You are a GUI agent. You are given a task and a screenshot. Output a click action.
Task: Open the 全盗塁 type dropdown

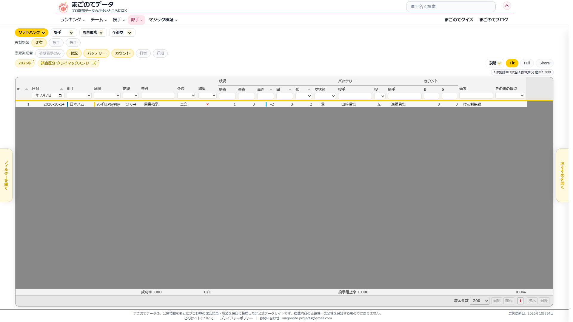point(122,32)
